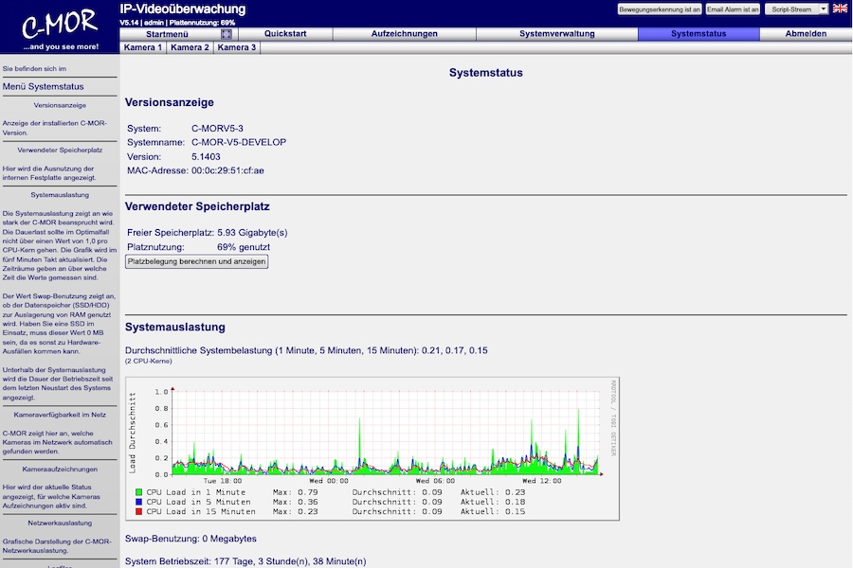Click the Systemstatus page heading
Viewport: 853px width, 568px height.
(x=486, y=73)
